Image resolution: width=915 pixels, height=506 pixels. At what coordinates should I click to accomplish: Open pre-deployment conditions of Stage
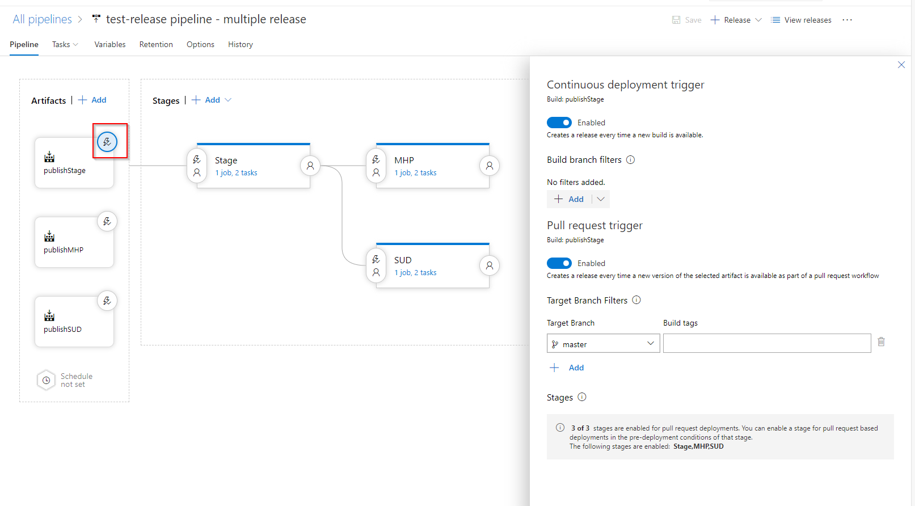point(197,166)
